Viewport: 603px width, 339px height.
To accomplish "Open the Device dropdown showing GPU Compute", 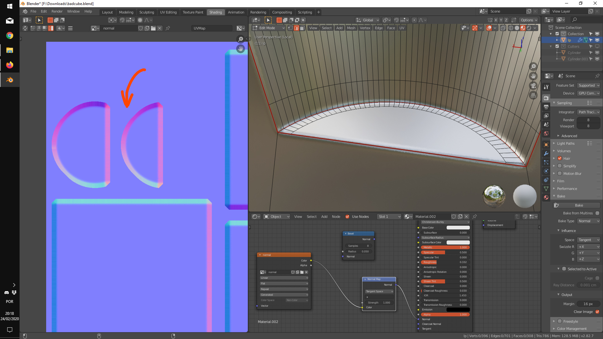I will 588,93.
